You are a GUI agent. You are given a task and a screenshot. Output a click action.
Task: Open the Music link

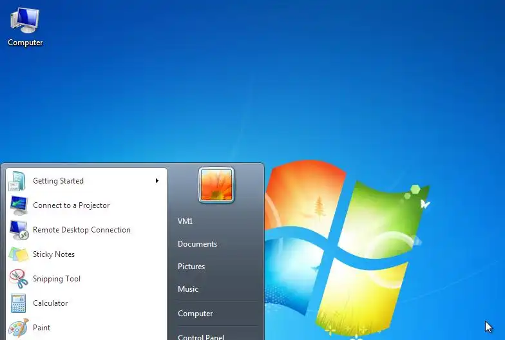(188, 288)
